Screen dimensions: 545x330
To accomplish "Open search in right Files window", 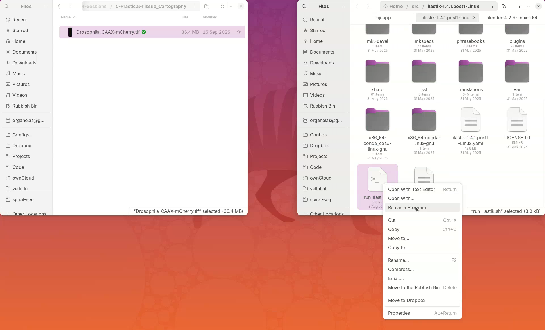I will [x=304, y=6].
